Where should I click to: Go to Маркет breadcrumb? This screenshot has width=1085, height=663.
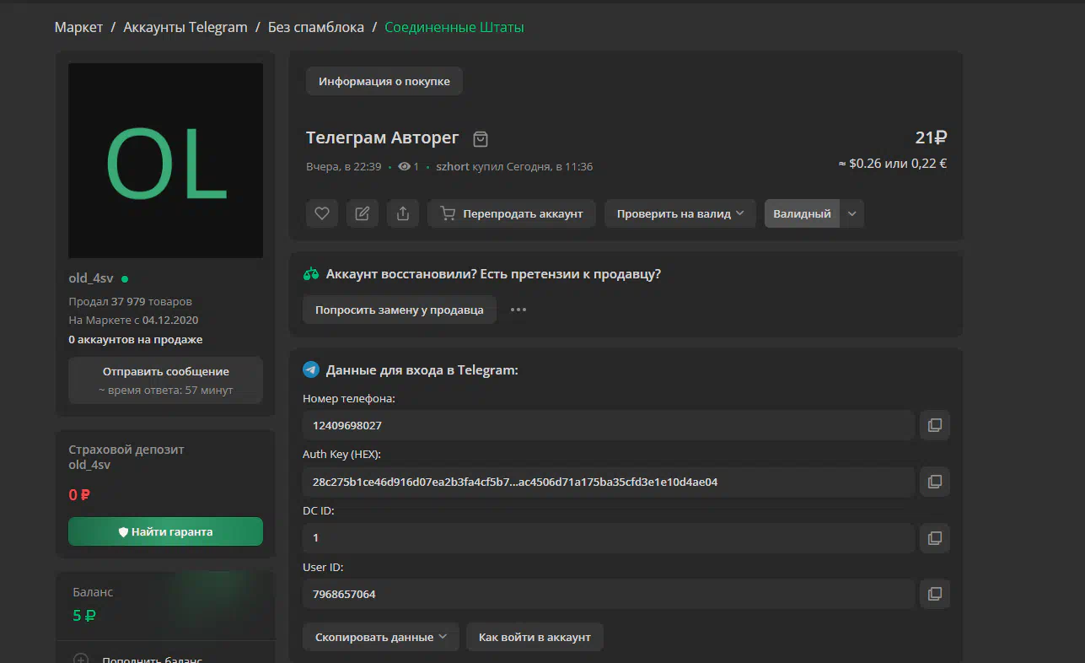[78, 27]
